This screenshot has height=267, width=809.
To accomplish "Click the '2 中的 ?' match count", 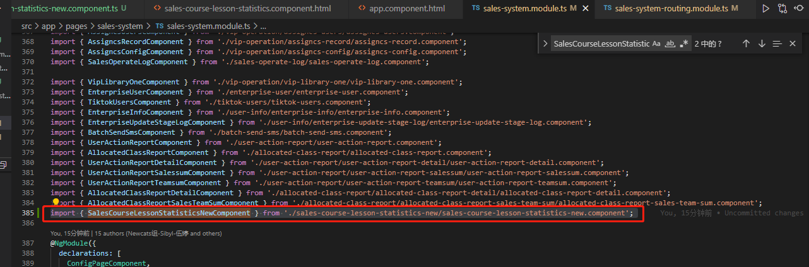I will pyautogui.click(x=708, y=43).
